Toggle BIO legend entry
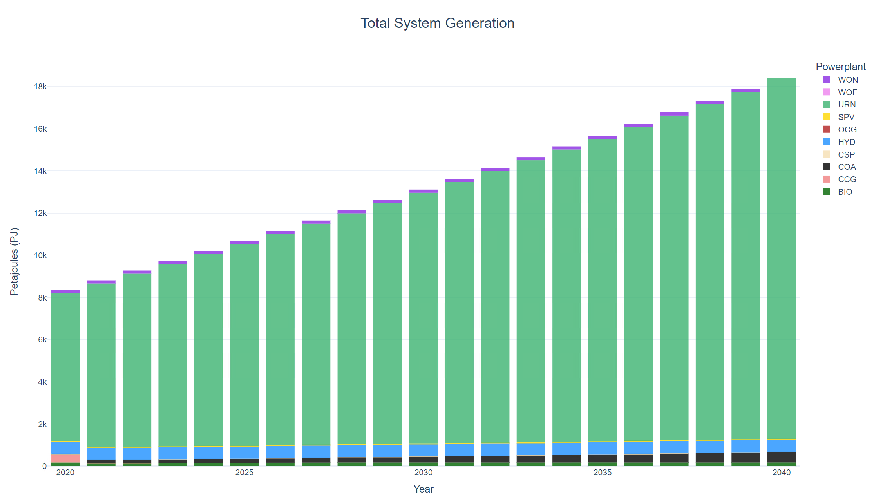This screenshot has width=874, height=498. pyautogui.click(x=845, y=192)
